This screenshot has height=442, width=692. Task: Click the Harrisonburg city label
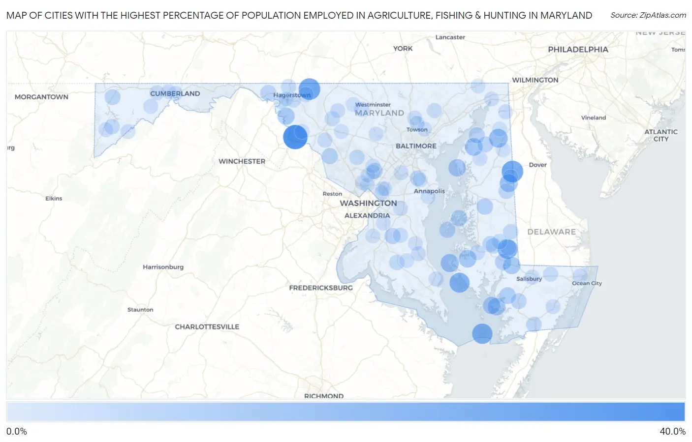click(x=163, y=267)
